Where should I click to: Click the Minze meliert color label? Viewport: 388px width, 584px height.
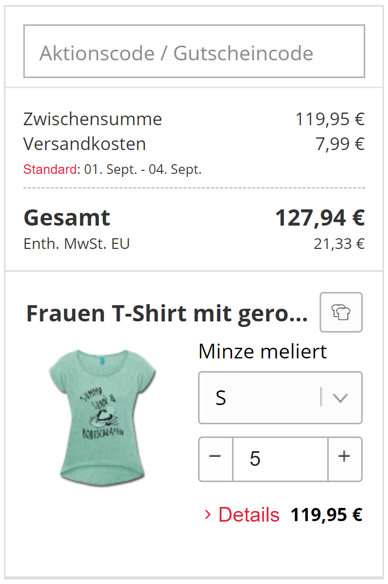coord(262,351)
